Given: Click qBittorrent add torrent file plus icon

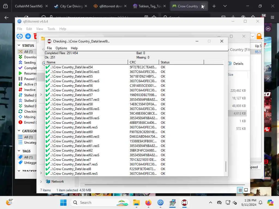Looking at the screenshot, I should pyautogui.click(x=28, y=36).
